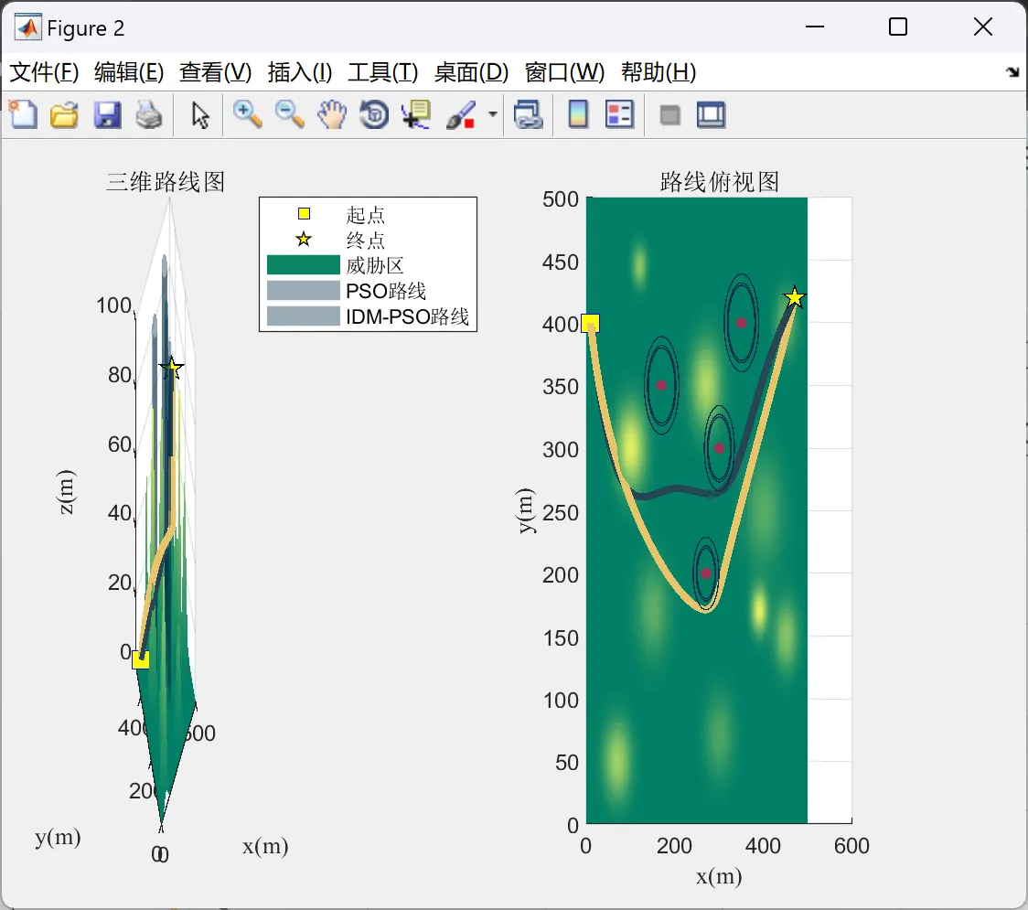The height and width of the screenshot is (910, 1028).
Task: Open the 帮助(H) menu
Action: [x=659, y=72]
